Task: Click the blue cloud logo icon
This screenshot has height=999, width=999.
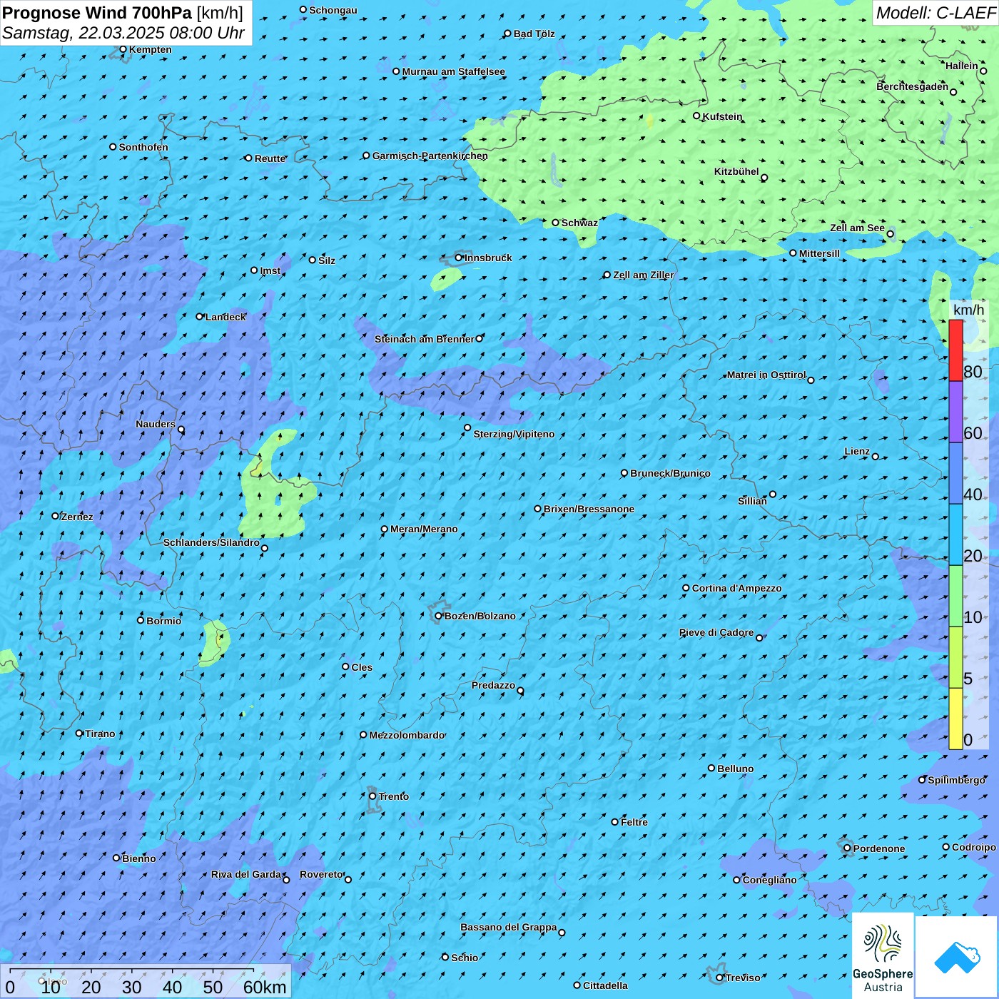Action: [x=956, y=957]
